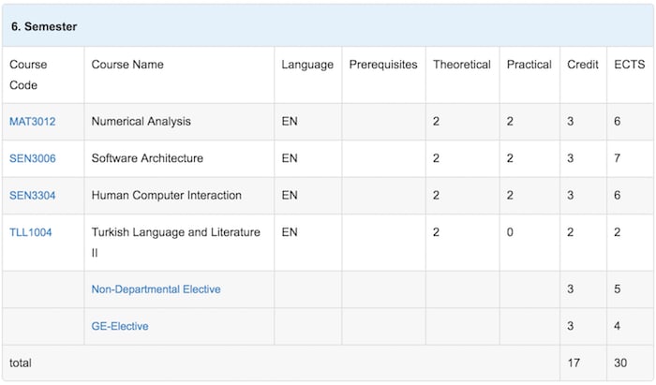Open the GE-Elective link
This screenshot has height=385, width=656.
[x=120, y=326]
